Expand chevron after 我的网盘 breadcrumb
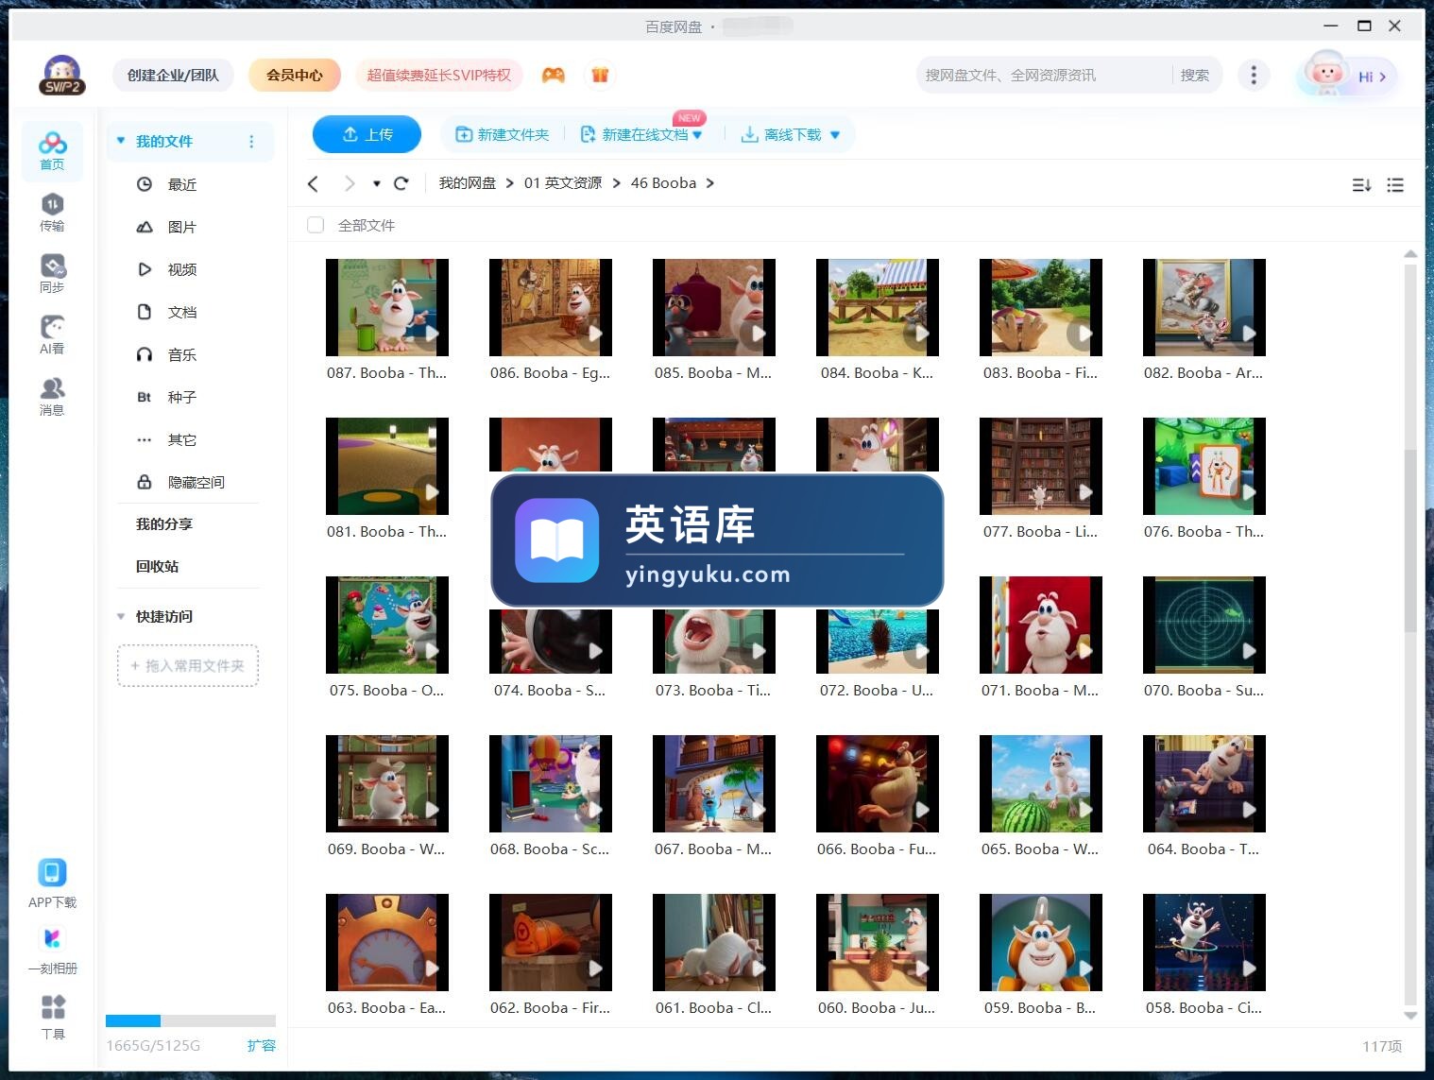This screenshot has height=1080, width=1434. [510, 183]
